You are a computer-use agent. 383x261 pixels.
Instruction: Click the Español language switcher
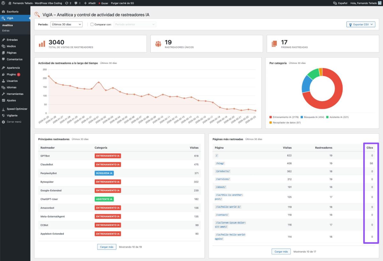coord(343,3)
